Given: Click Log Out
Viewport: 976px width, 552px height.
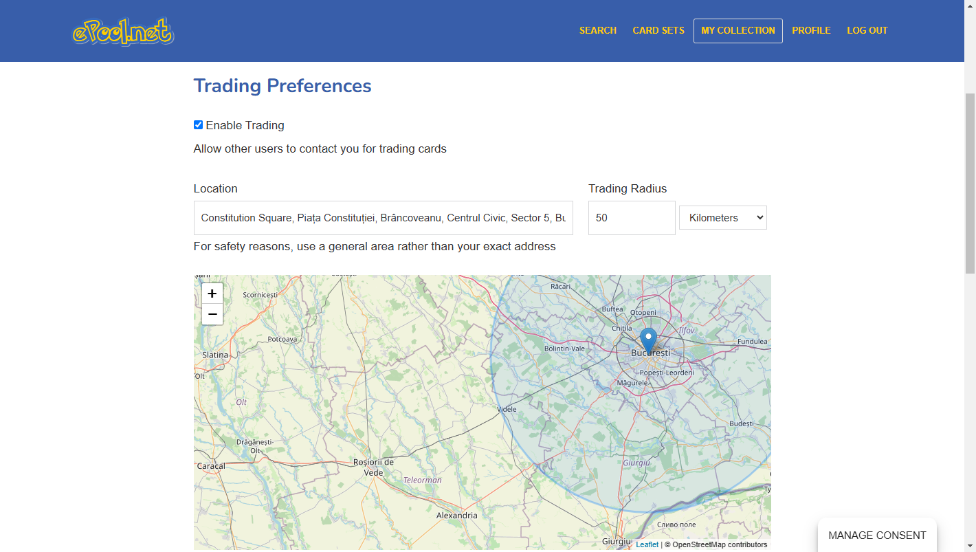Looking at the screenshot, I should click(x=867, y=30).
